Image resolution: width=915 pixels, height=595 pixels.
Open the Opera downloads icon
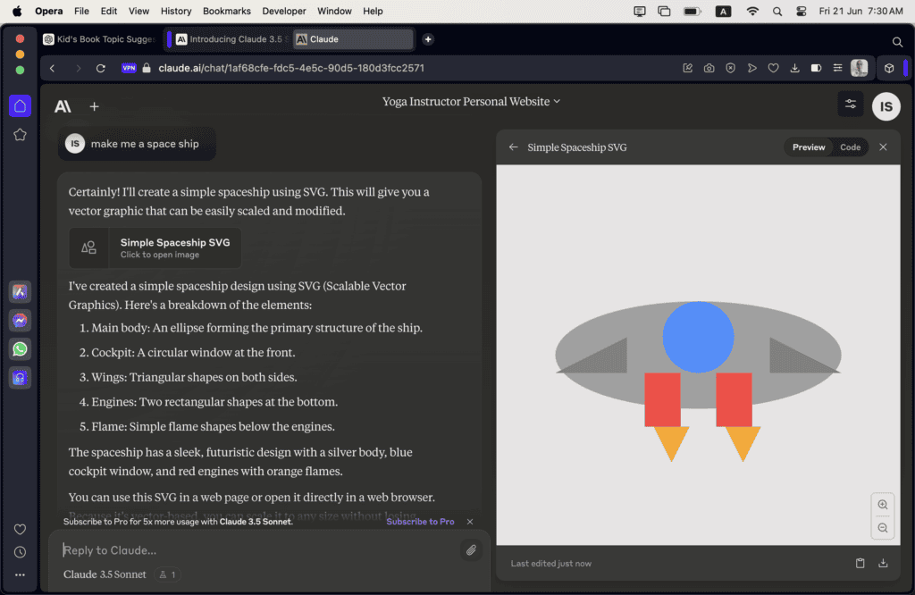794,68
